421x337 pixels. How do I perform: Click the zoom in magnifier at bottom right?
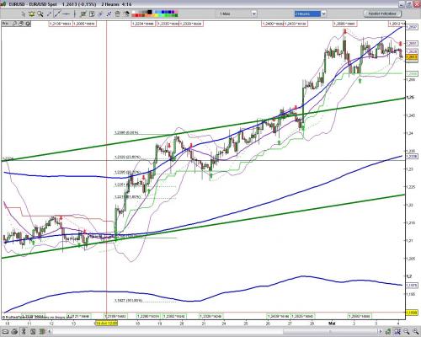point(415,331)
